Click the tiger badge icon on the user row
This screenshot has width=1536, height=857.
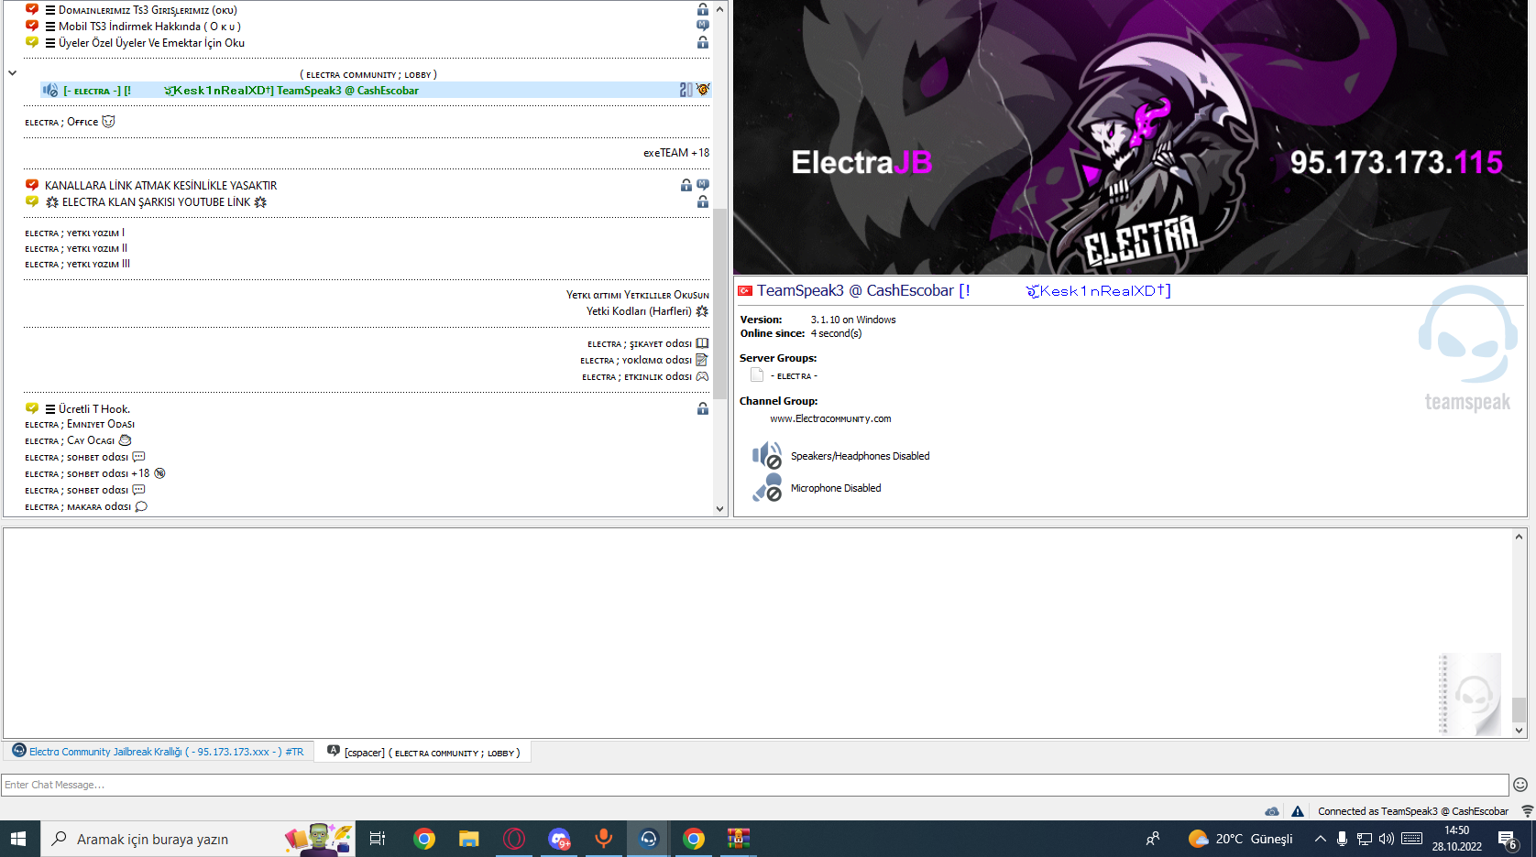click(x=702, y=90)
